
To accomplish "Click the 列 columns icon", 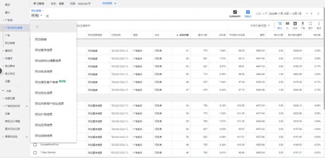I will 287,24.
